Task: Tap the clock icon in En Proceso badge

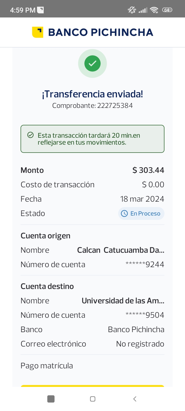Action: coord(124,213)
